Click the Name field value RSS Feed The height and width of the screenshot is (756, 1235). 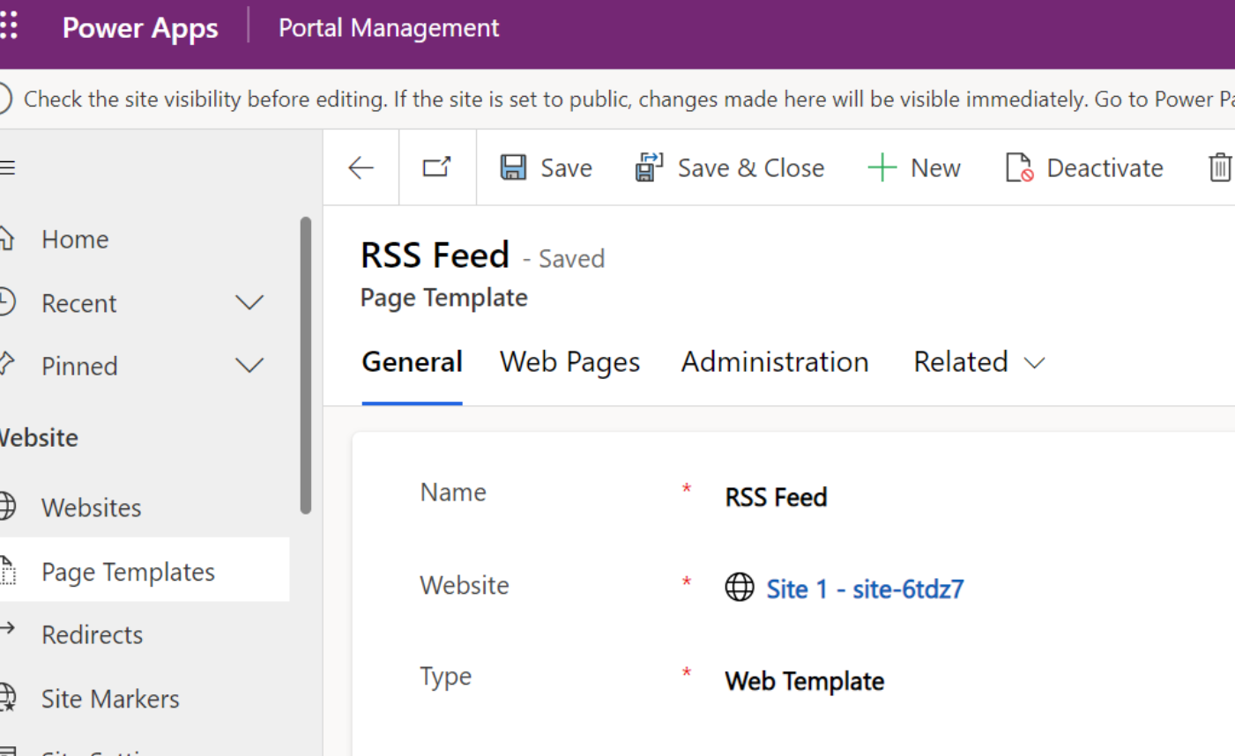coord(776,497)
